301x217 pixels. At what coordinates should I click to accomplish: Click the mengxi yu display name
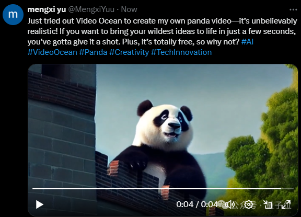point(47,9)
